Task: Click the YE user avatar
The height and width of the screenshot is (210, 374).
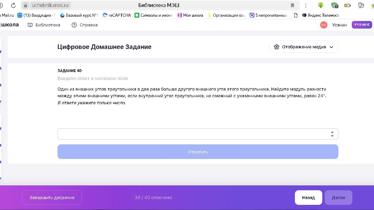Action: (x=323, y=25)
